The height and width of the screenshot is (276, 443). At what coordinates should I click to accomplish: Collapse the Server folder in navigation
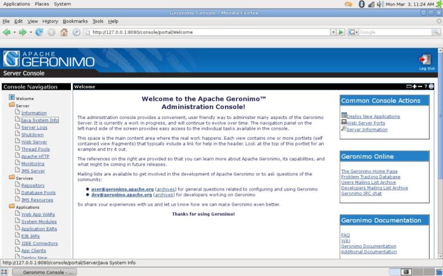click(x=12, y=106)
